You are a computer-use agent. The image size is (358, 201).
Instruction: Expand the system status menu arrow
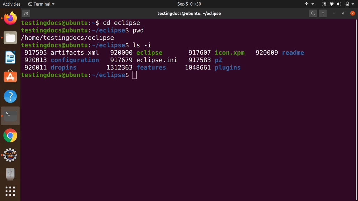click(353, 4)
